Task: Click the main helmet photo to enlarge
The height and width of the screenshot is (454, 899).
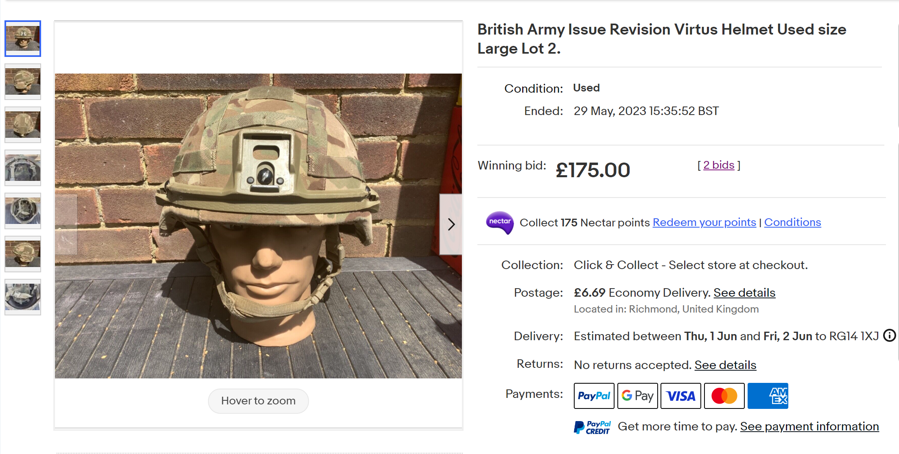Action: click(x=258, y=226)
